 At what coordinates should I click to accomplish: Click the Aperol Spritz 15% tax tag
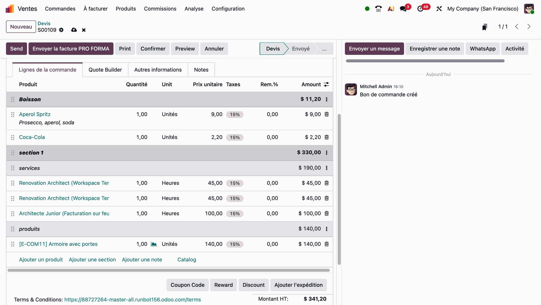tap(235, 115)
